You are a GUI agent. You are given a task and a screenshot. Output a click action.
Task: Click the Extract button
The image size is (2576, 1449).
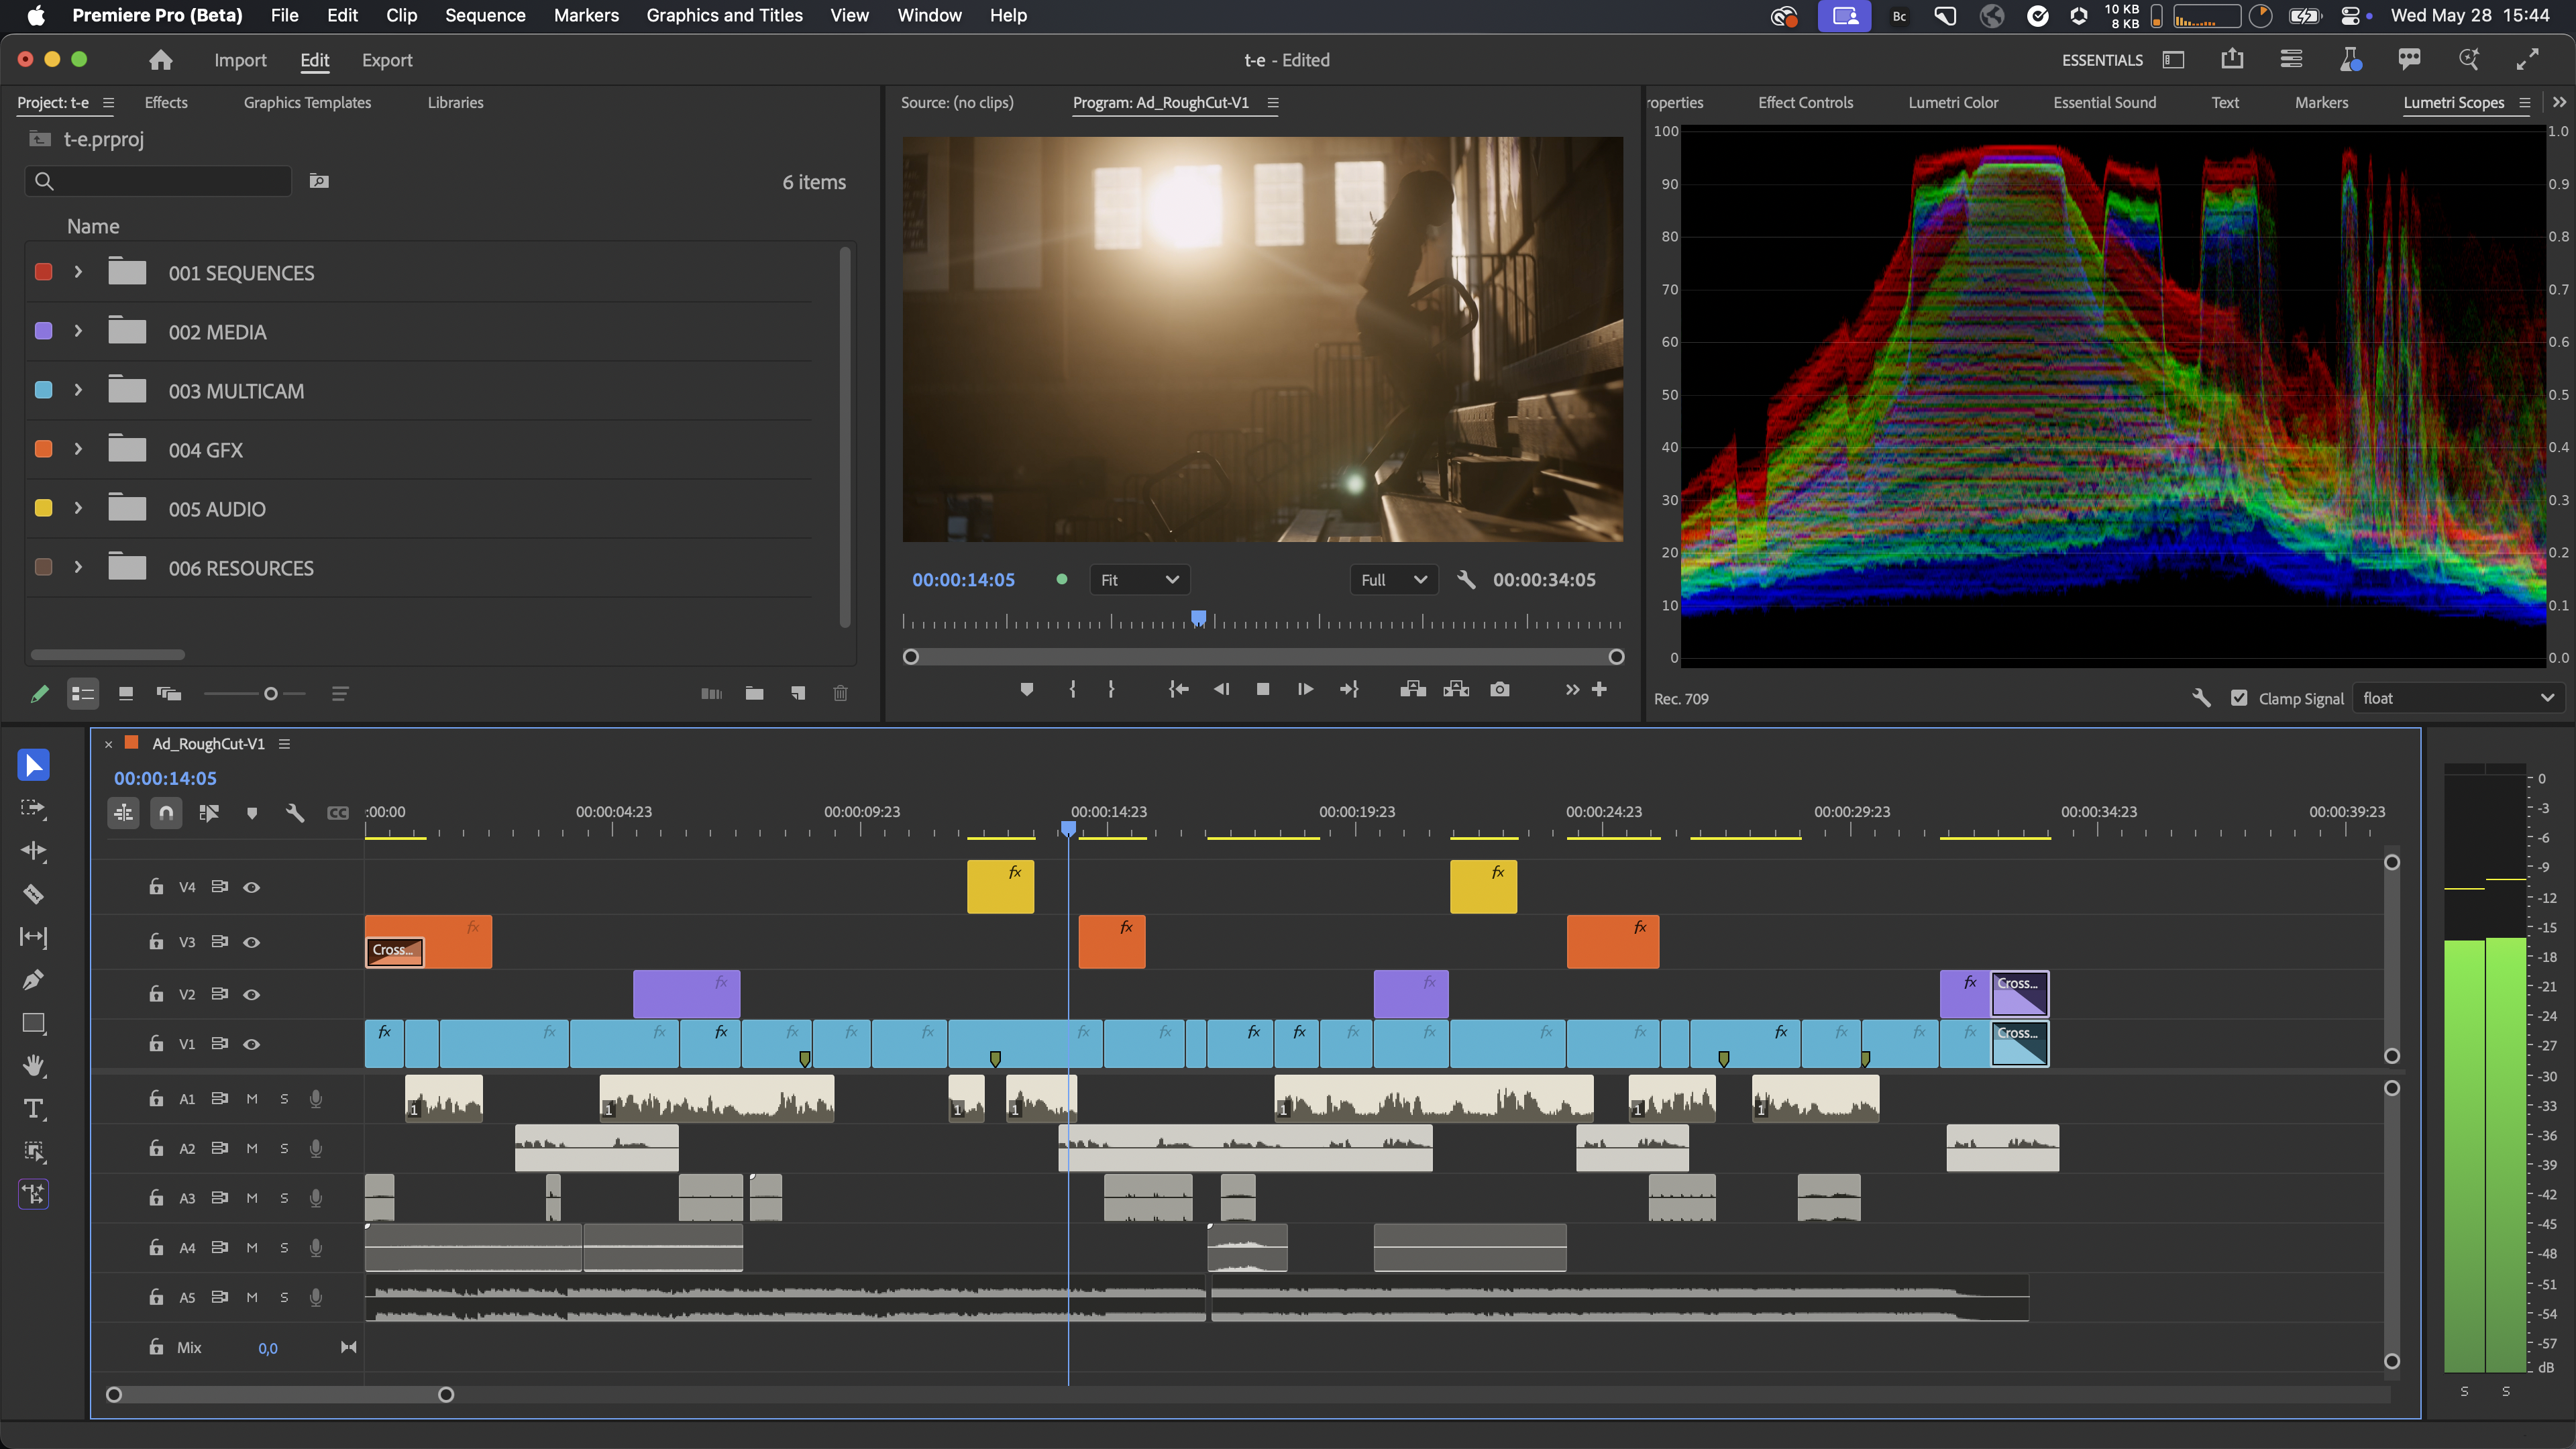coord(1456,689)
